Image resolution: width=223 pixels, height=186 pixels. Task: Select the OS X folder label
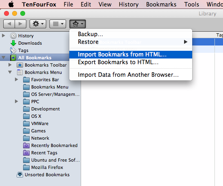click(x=36, y=116)
